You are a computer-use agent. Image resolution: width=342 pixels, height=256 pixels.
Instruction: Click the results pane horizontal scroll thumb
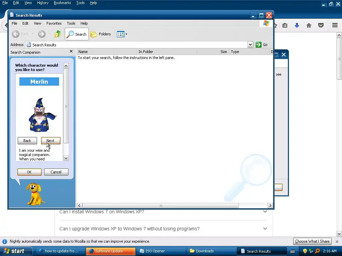click(x=161, y=205)
